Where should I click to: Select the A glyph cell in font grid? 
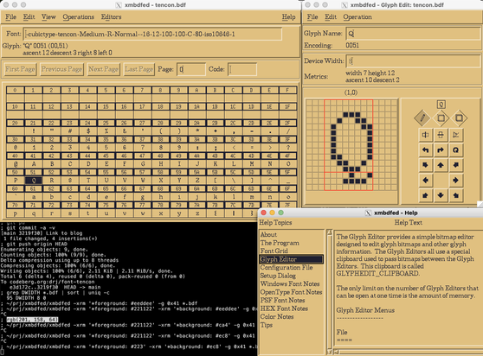click(x=33, y=164)
